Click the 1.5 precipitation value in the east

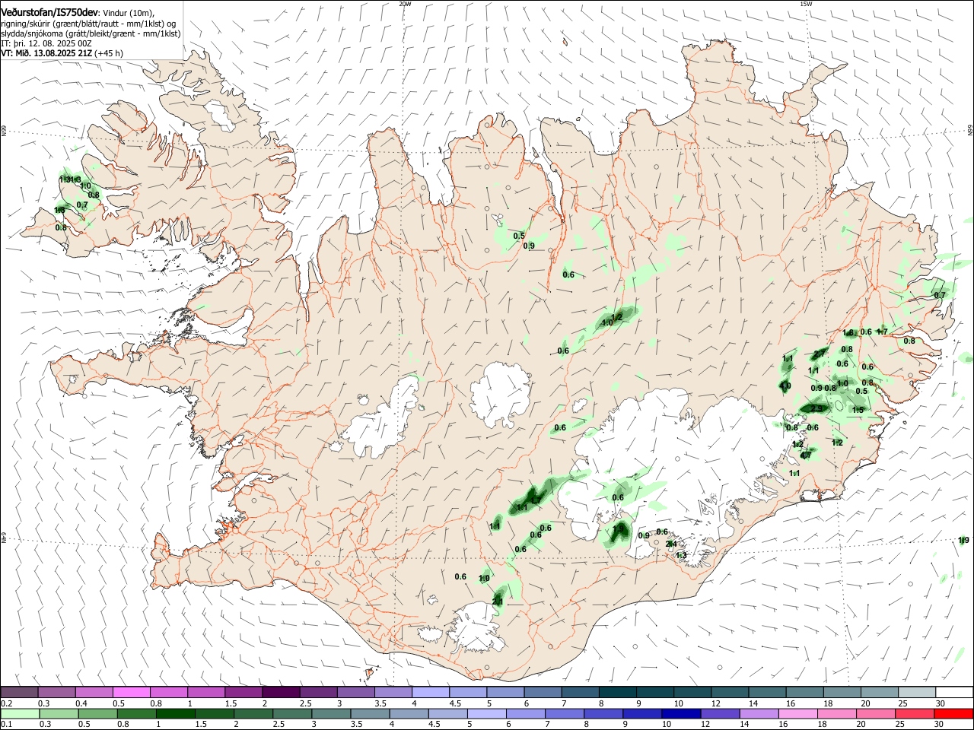tap(858, 410)
